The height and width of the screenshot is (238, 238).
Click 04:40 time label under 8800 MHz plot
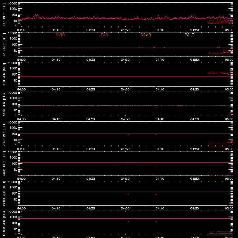[x=160, y=209]
